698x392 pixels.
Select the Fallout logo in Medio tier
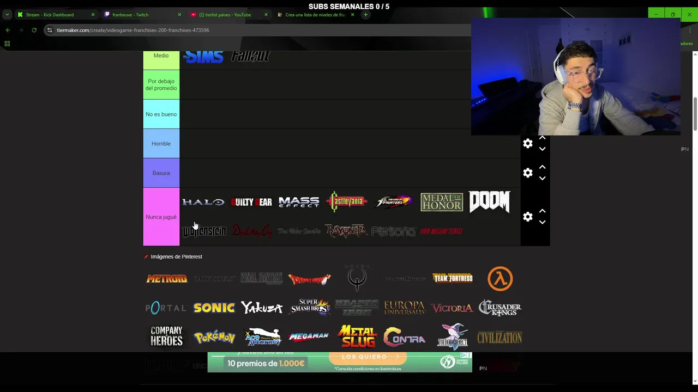(251, 56)
